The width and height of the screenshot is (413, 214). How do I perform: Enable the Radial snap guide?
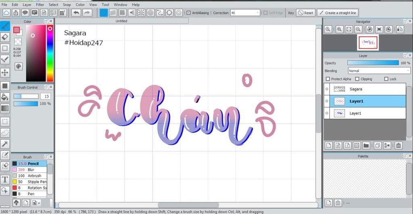point(141,12)
